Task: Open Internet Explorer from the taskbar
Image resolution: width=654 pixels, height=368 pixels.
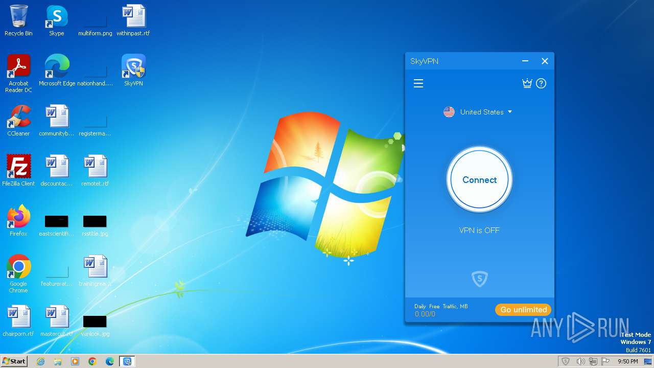Action: [x=40, y=361]
